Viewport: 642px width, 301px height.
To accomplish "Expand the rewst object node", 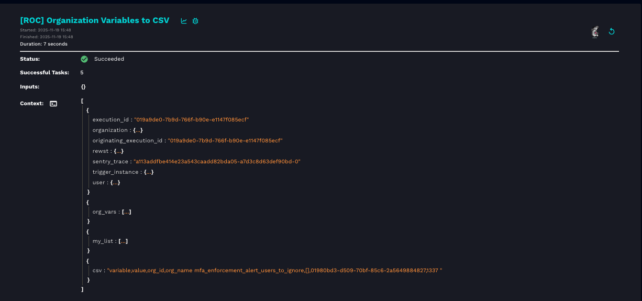I will (118, 151).
